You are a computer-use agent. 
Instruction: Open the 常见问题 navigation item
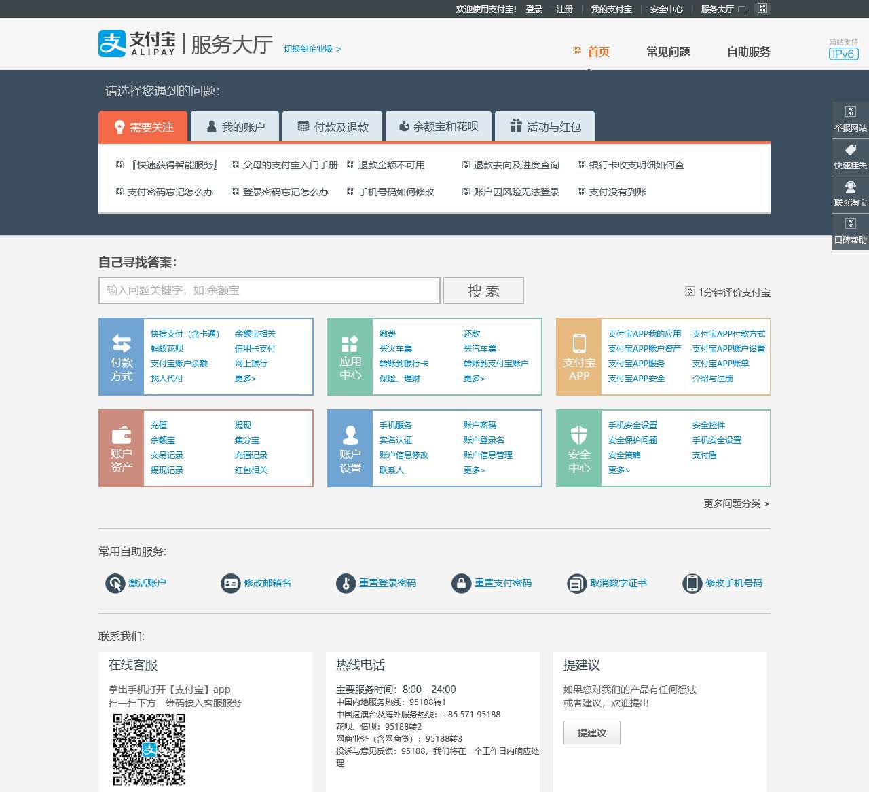pyautogui.click(x=668, y=52)
